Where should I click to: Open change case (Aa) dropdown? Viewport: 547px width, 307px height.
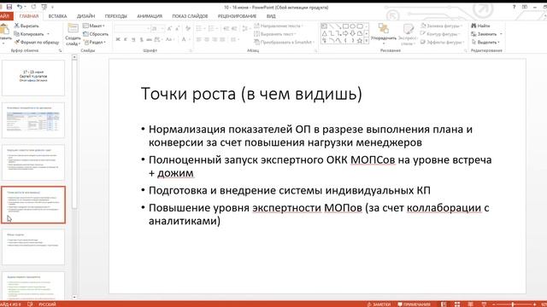point(169,40)
